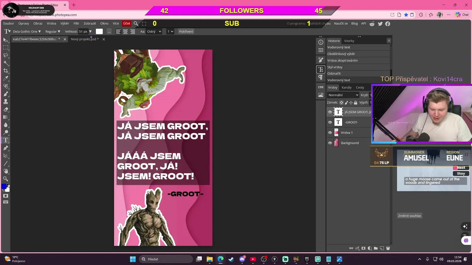Select the Path Selection tool

[6, 156]
